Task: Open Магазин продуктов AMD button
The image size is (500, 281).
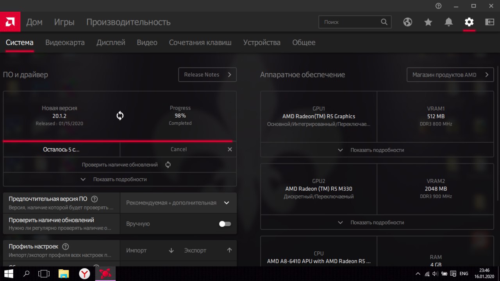Action: (450, 75)
